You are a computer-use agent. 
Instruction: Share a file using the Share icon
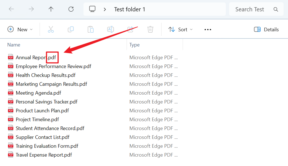130,29
